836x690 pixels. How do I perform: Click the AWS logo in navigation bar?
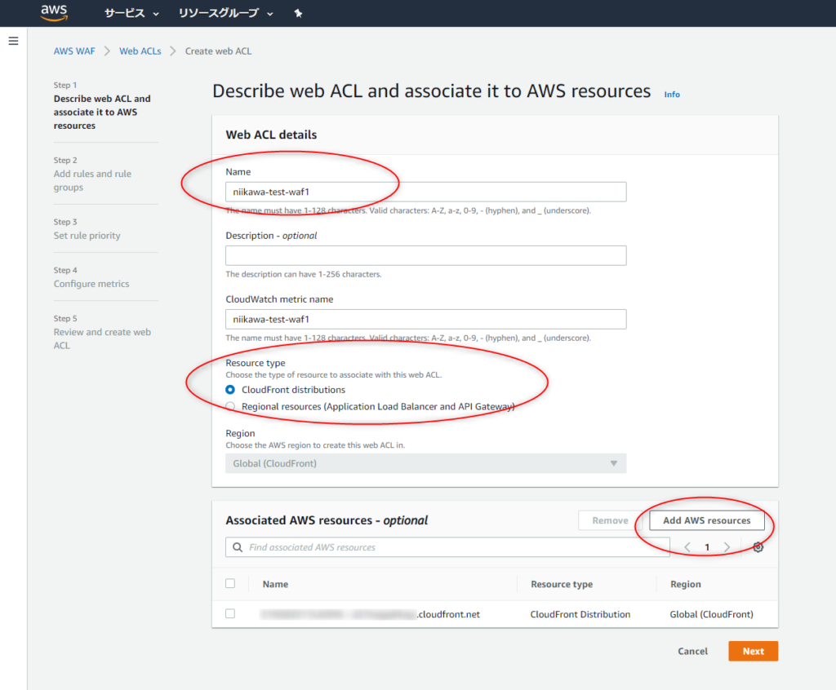coord(53,12)
